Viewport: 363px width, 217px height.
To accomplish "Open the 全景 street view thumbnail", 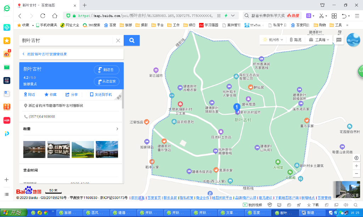I will 346,189.
